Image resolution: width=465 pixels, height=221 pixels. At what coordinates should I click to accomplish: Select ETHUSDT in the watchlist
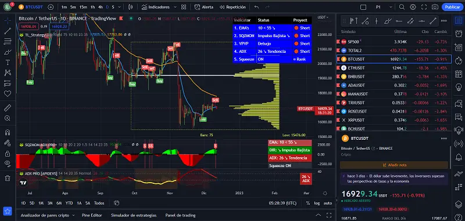394,68
